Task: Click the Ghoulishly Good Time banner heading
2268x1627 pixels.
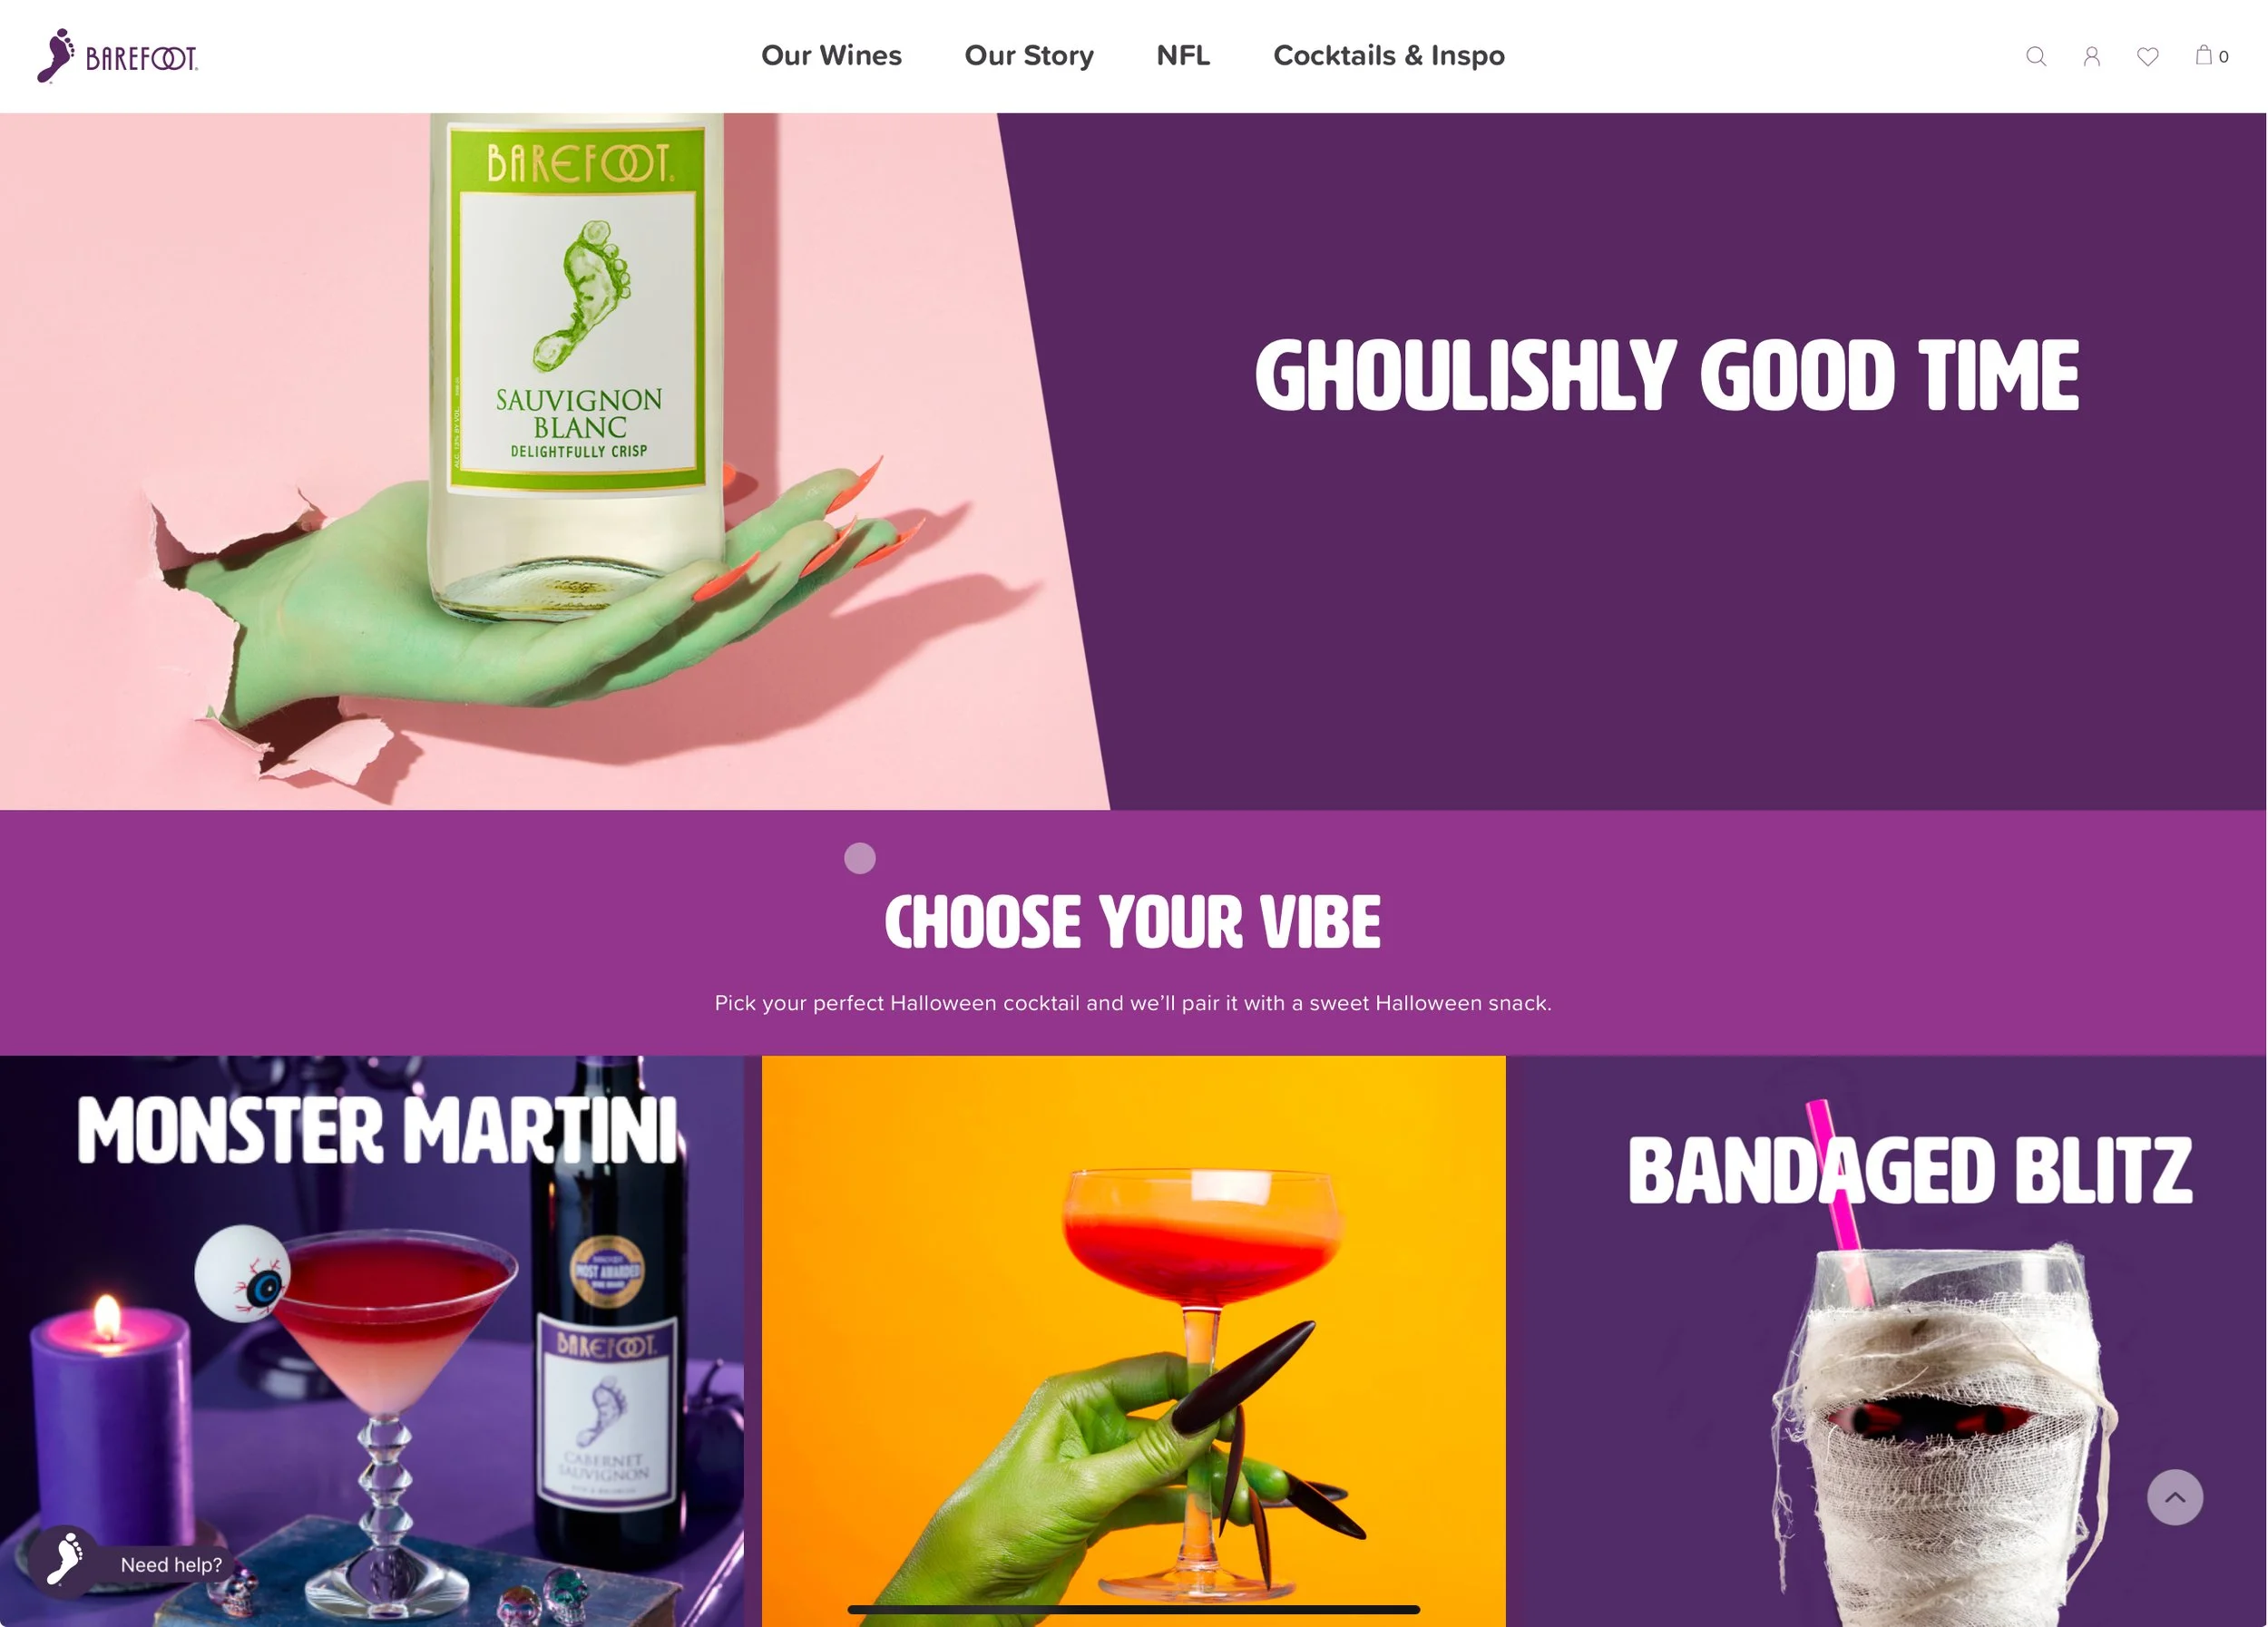Action: coord(1666,375)
